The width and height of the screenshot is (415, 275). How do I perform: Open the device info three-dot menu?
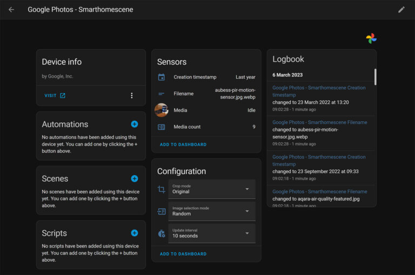click(x=131, y=95)
